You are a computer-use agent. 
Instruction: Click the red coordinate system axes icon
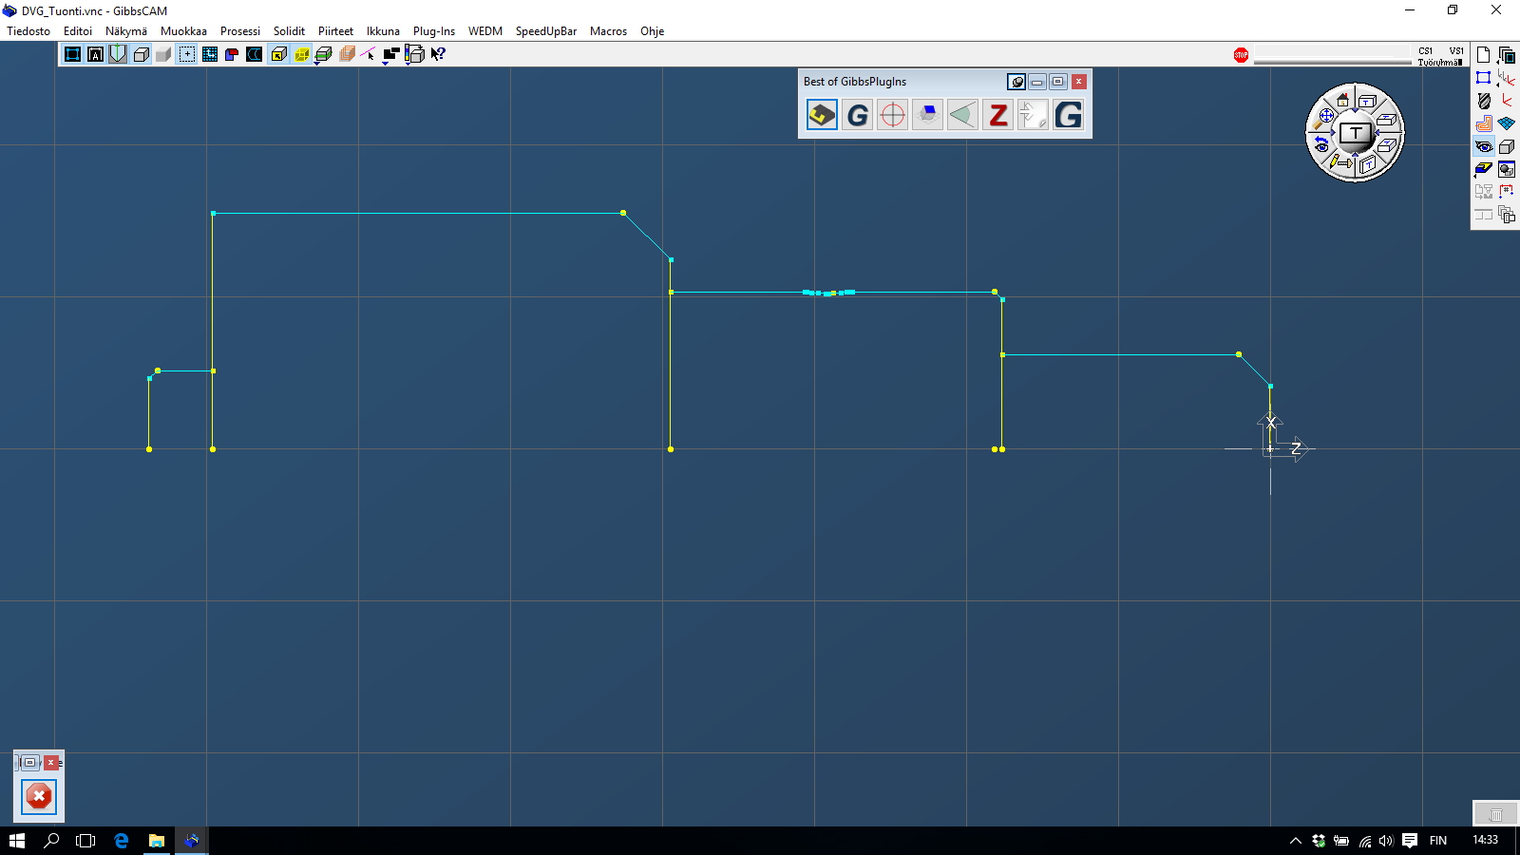tap(1507, 101)
